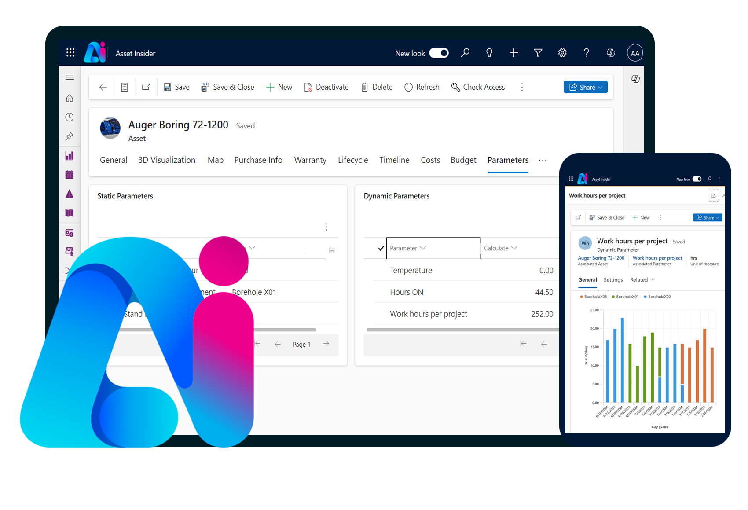This screenshot has width=748, height=510.
Task: Click the AA user avatar
Action: pyautogui.click(x=635, y=53)
